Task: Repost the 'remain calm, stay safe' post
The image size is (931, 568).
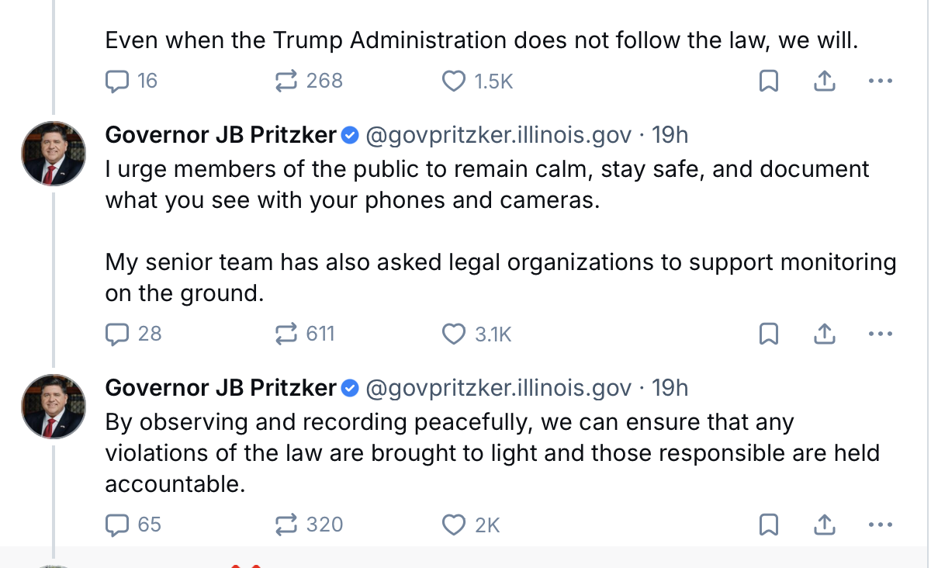Action: click(287, 334)
